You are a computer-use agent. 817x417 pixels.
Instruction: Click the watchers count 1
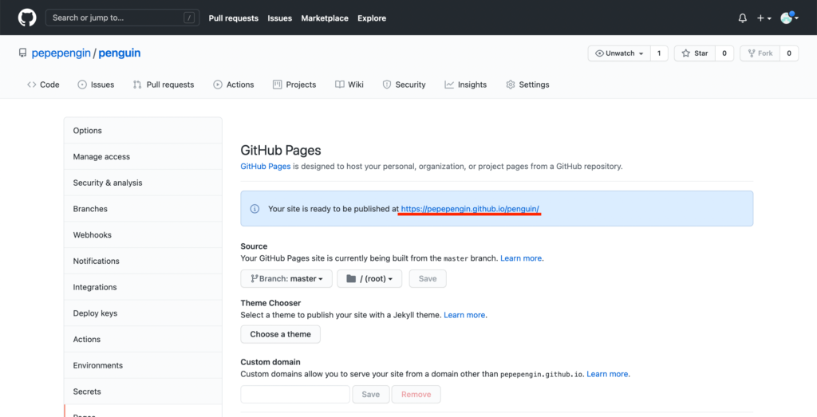659,53
